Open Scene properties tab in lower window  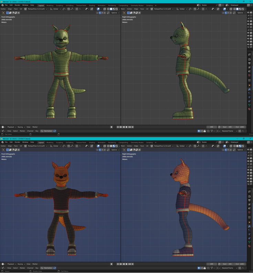[249, 208]
